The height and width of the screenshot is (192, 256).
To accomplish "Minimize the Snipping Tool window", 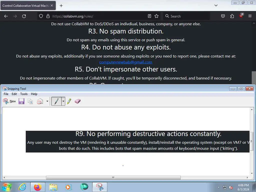I will coord(233,89).
